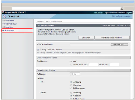Open Mail an Systemmanager link
The image size is (135, 100).
tap(121, 16)
